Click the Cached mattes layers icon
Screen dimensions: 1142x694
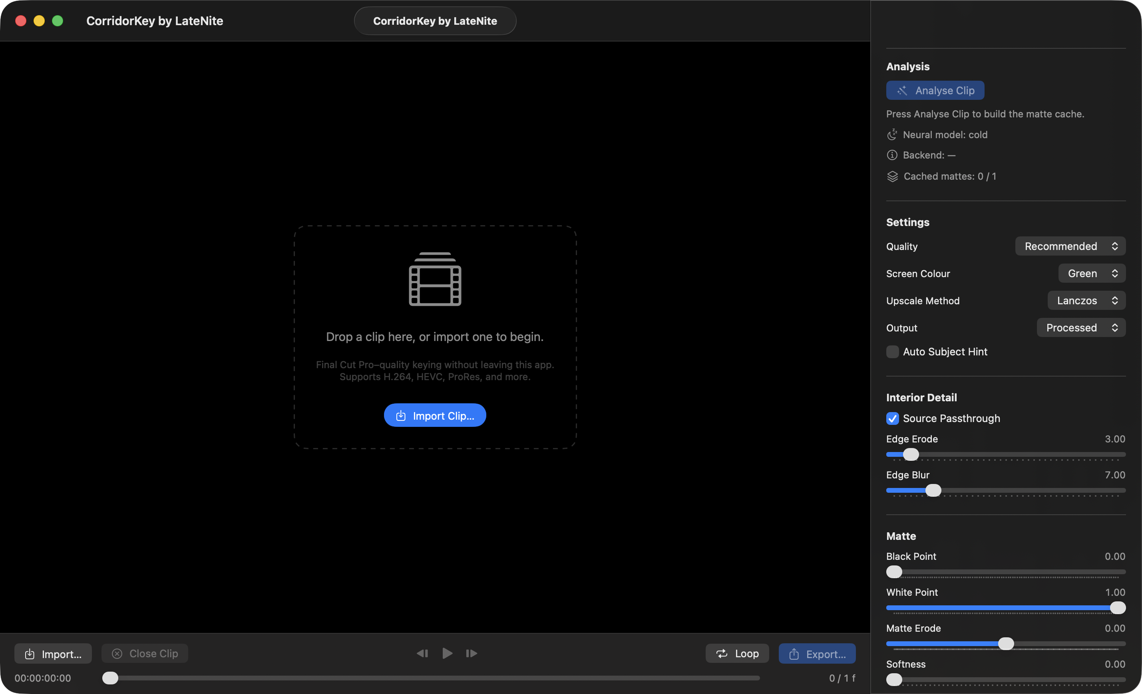(892, 176)
